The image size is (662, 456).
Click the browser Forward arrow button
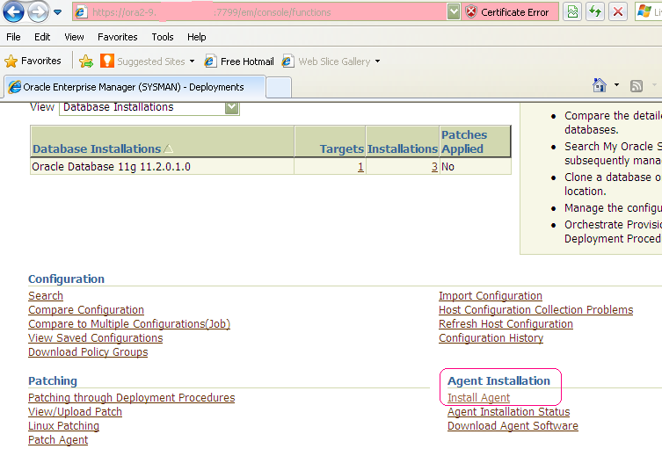(38, 11)
